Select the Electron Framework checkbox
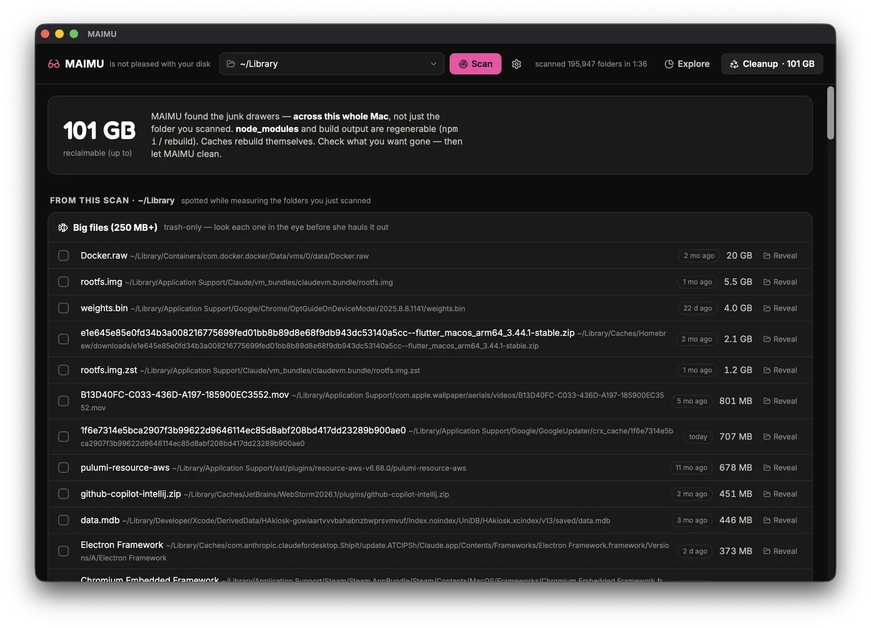This screenshot has height=628, width=871. point(64,551)
